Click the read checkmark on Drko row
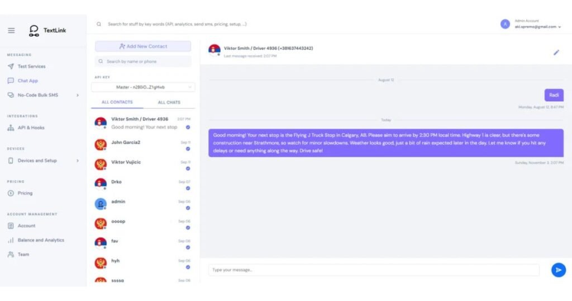572x301 pixels. click(188, 188)
